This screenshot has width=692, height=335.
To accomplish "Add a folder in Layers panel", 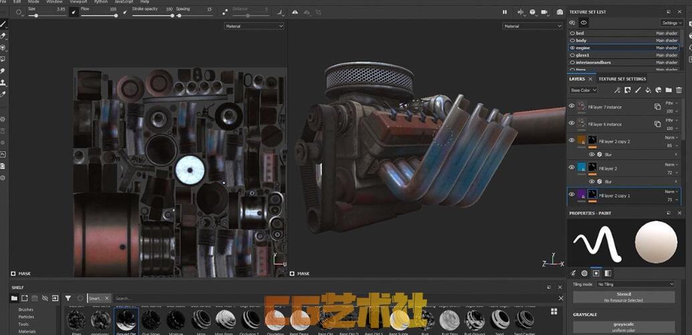I will tap(669, 90).
